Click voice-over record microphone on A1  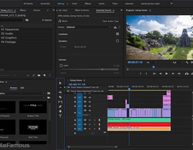pyautogui.click(x=99, y=120)
